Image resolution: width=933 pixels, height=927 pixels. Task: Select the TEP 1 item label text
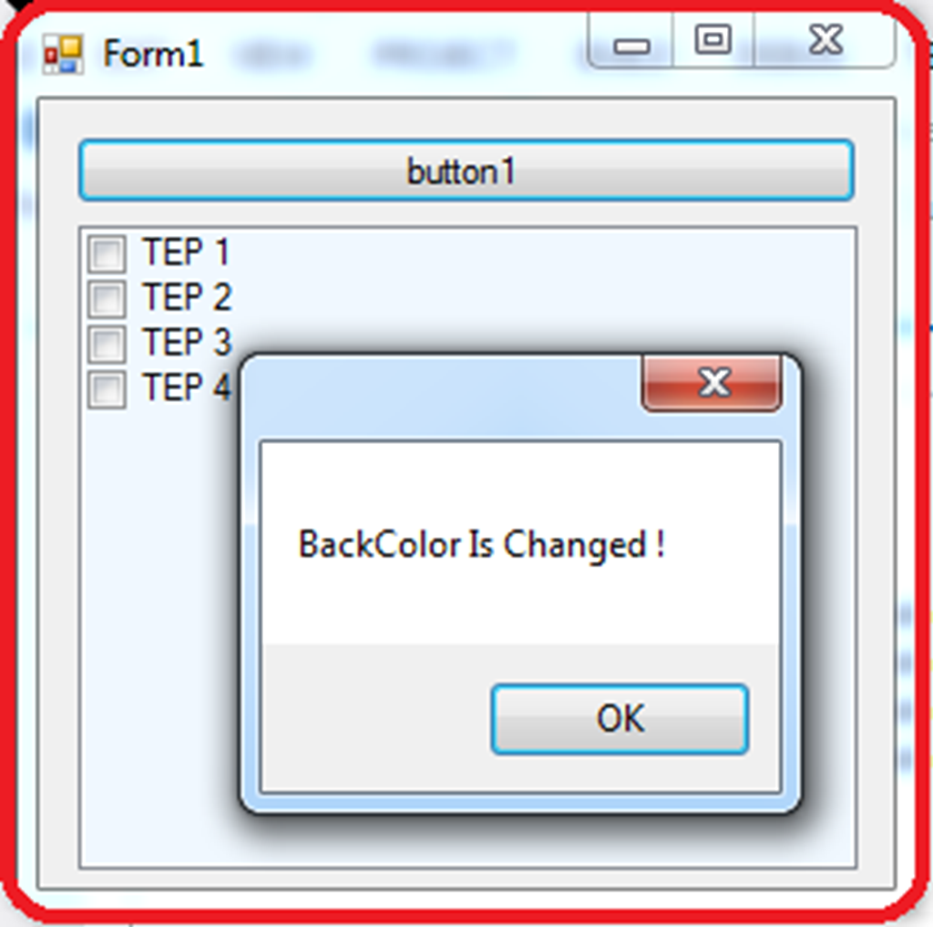click(186, 252)
